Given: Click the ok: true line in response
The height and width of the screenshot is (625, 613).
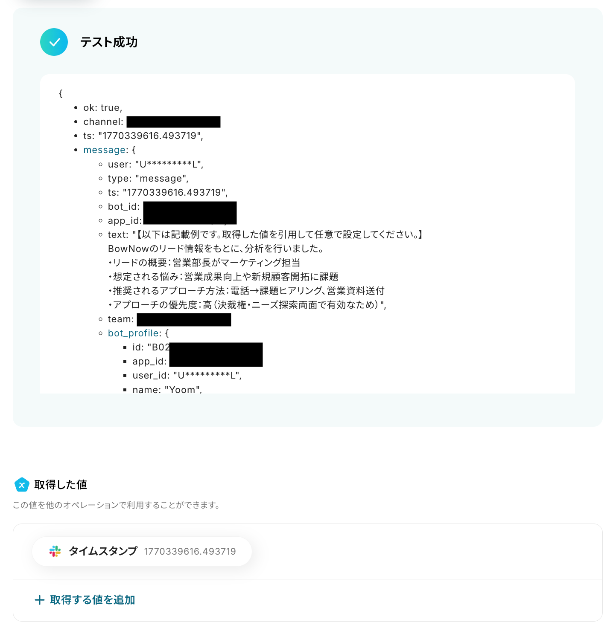Looking at the screenshot, I should [x=103, y=108].
